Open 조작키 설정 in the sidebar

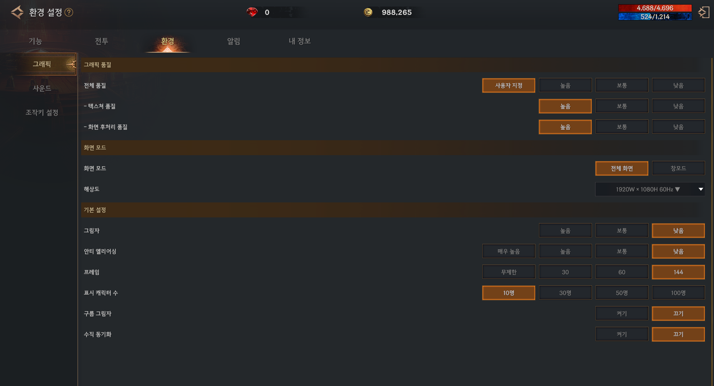(42, 113)
